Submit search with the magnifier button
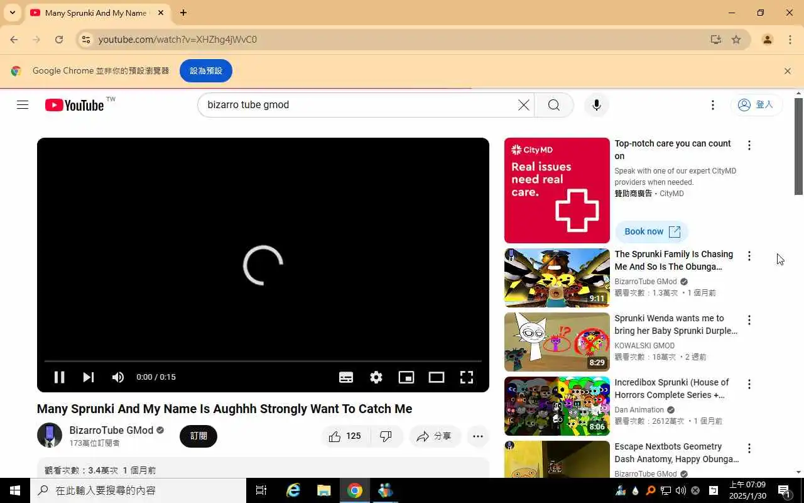 tap(553, 105)
